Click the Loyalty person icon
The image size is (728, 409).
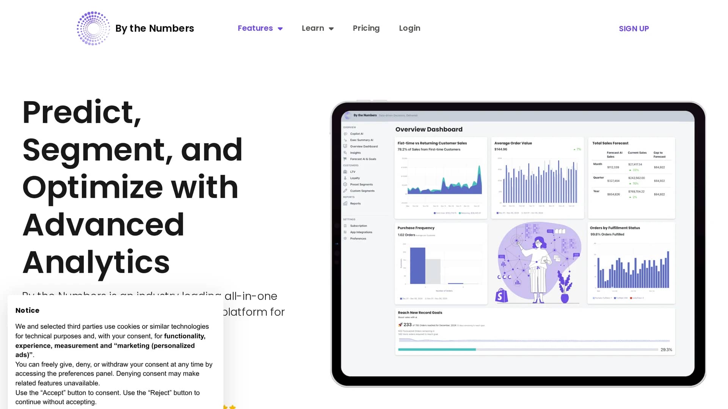click(345, 178)
